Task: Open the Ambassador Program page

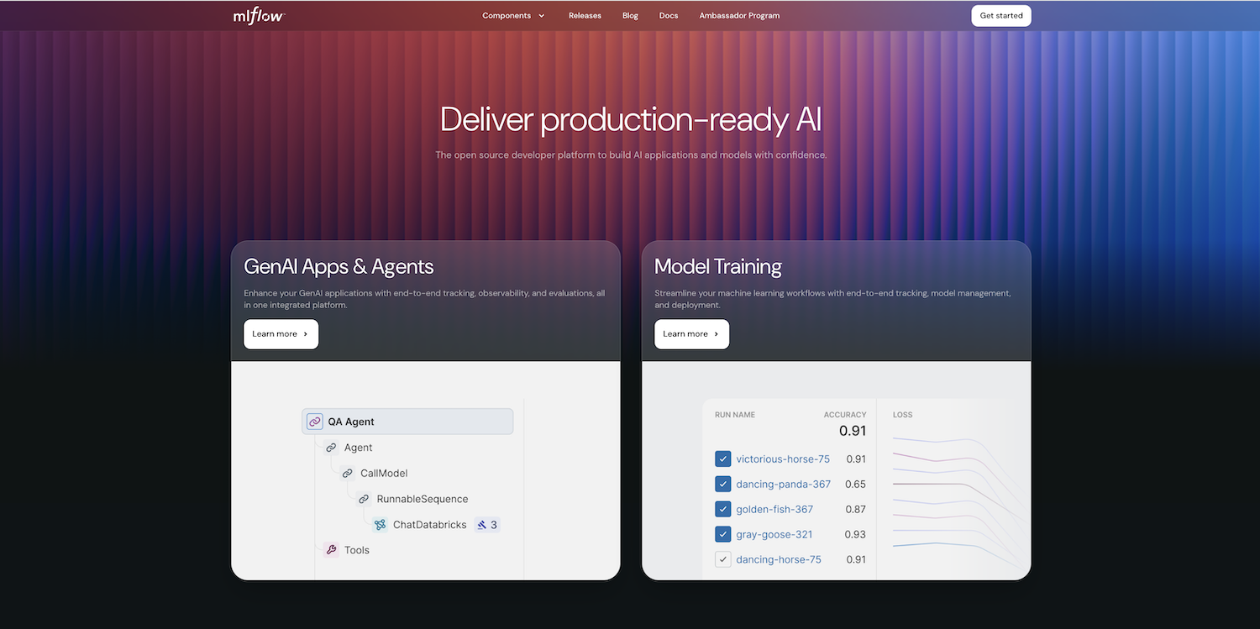Action: click(x=739, y=15)
